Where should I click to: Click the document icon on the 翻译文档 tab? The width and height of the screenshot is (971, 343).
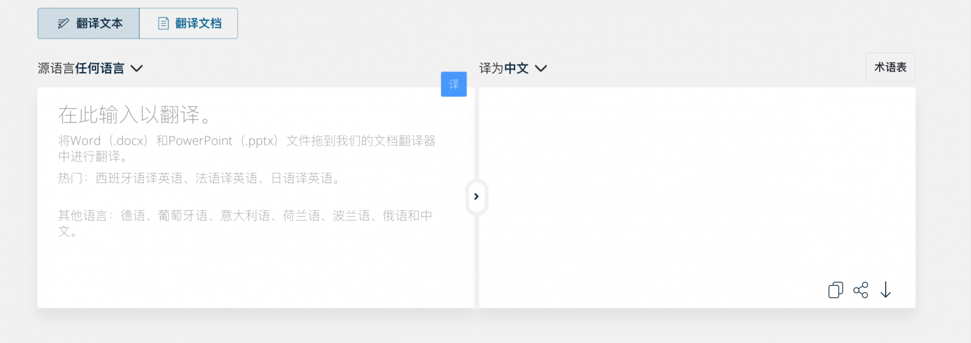point(163,24)
